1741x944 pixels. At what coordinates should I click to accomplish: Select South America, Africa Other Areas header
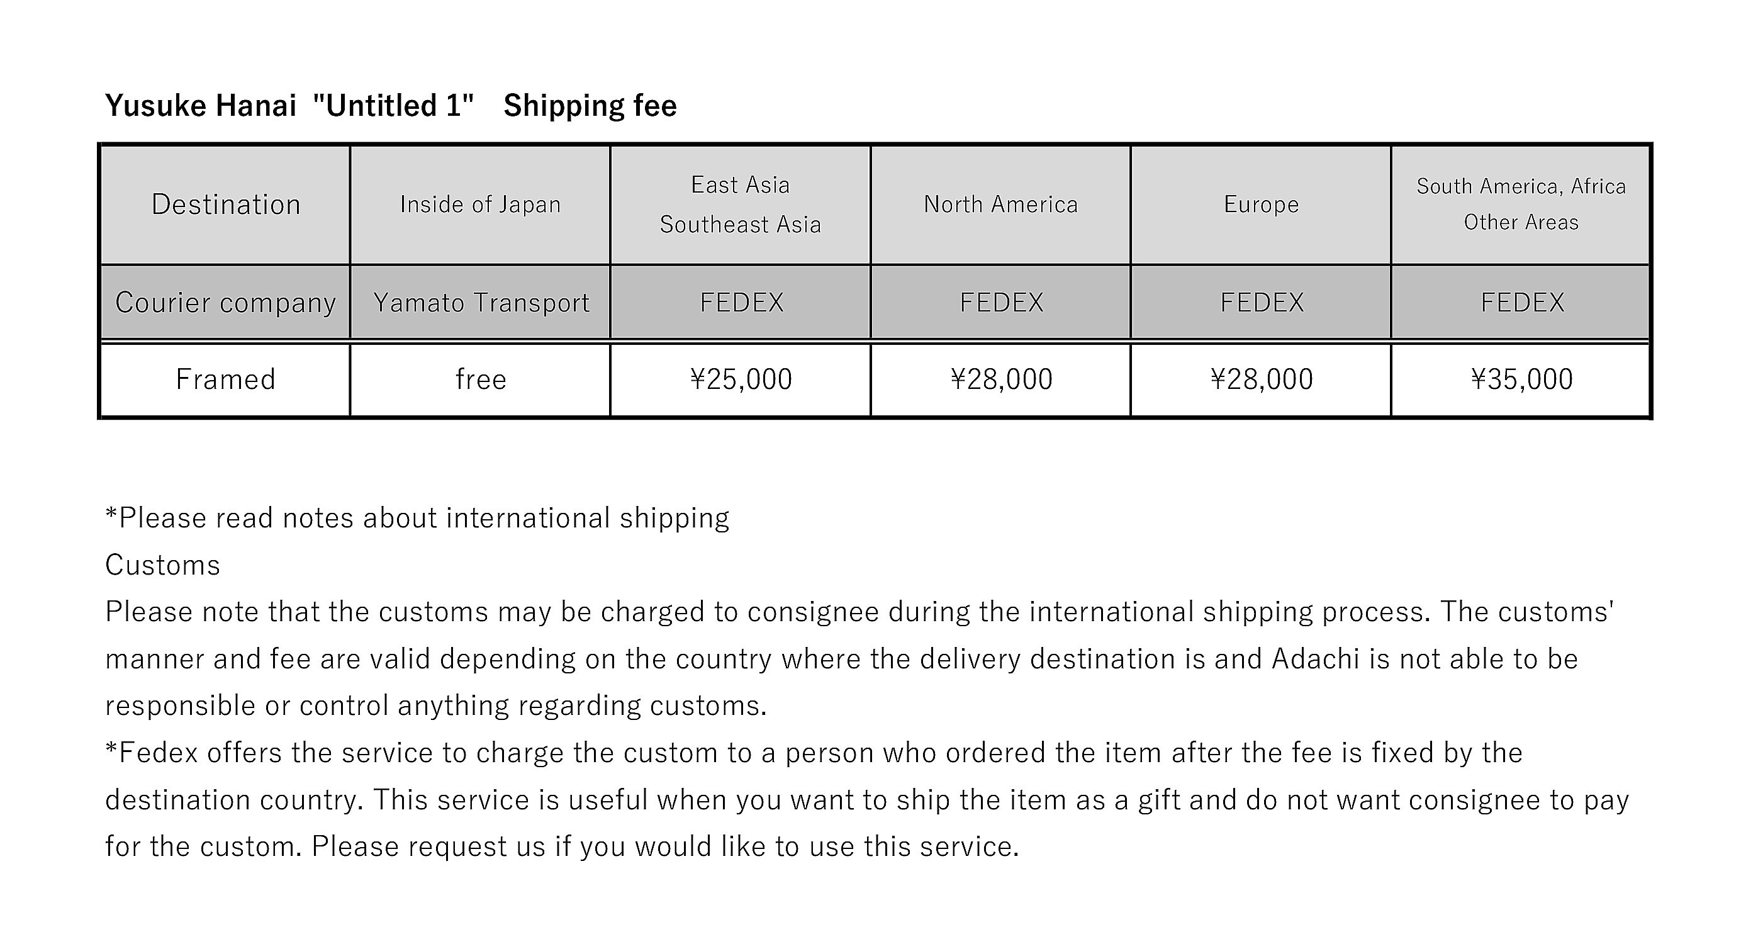click(x=1521, y=204)
